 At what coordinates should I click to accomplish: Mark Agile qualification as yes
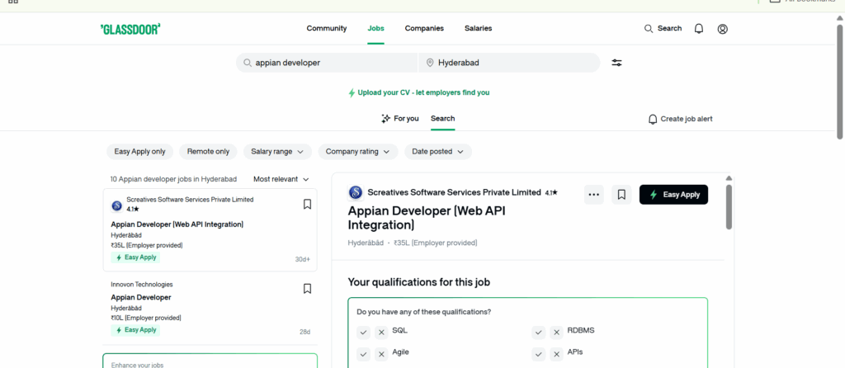pos(363,354)
